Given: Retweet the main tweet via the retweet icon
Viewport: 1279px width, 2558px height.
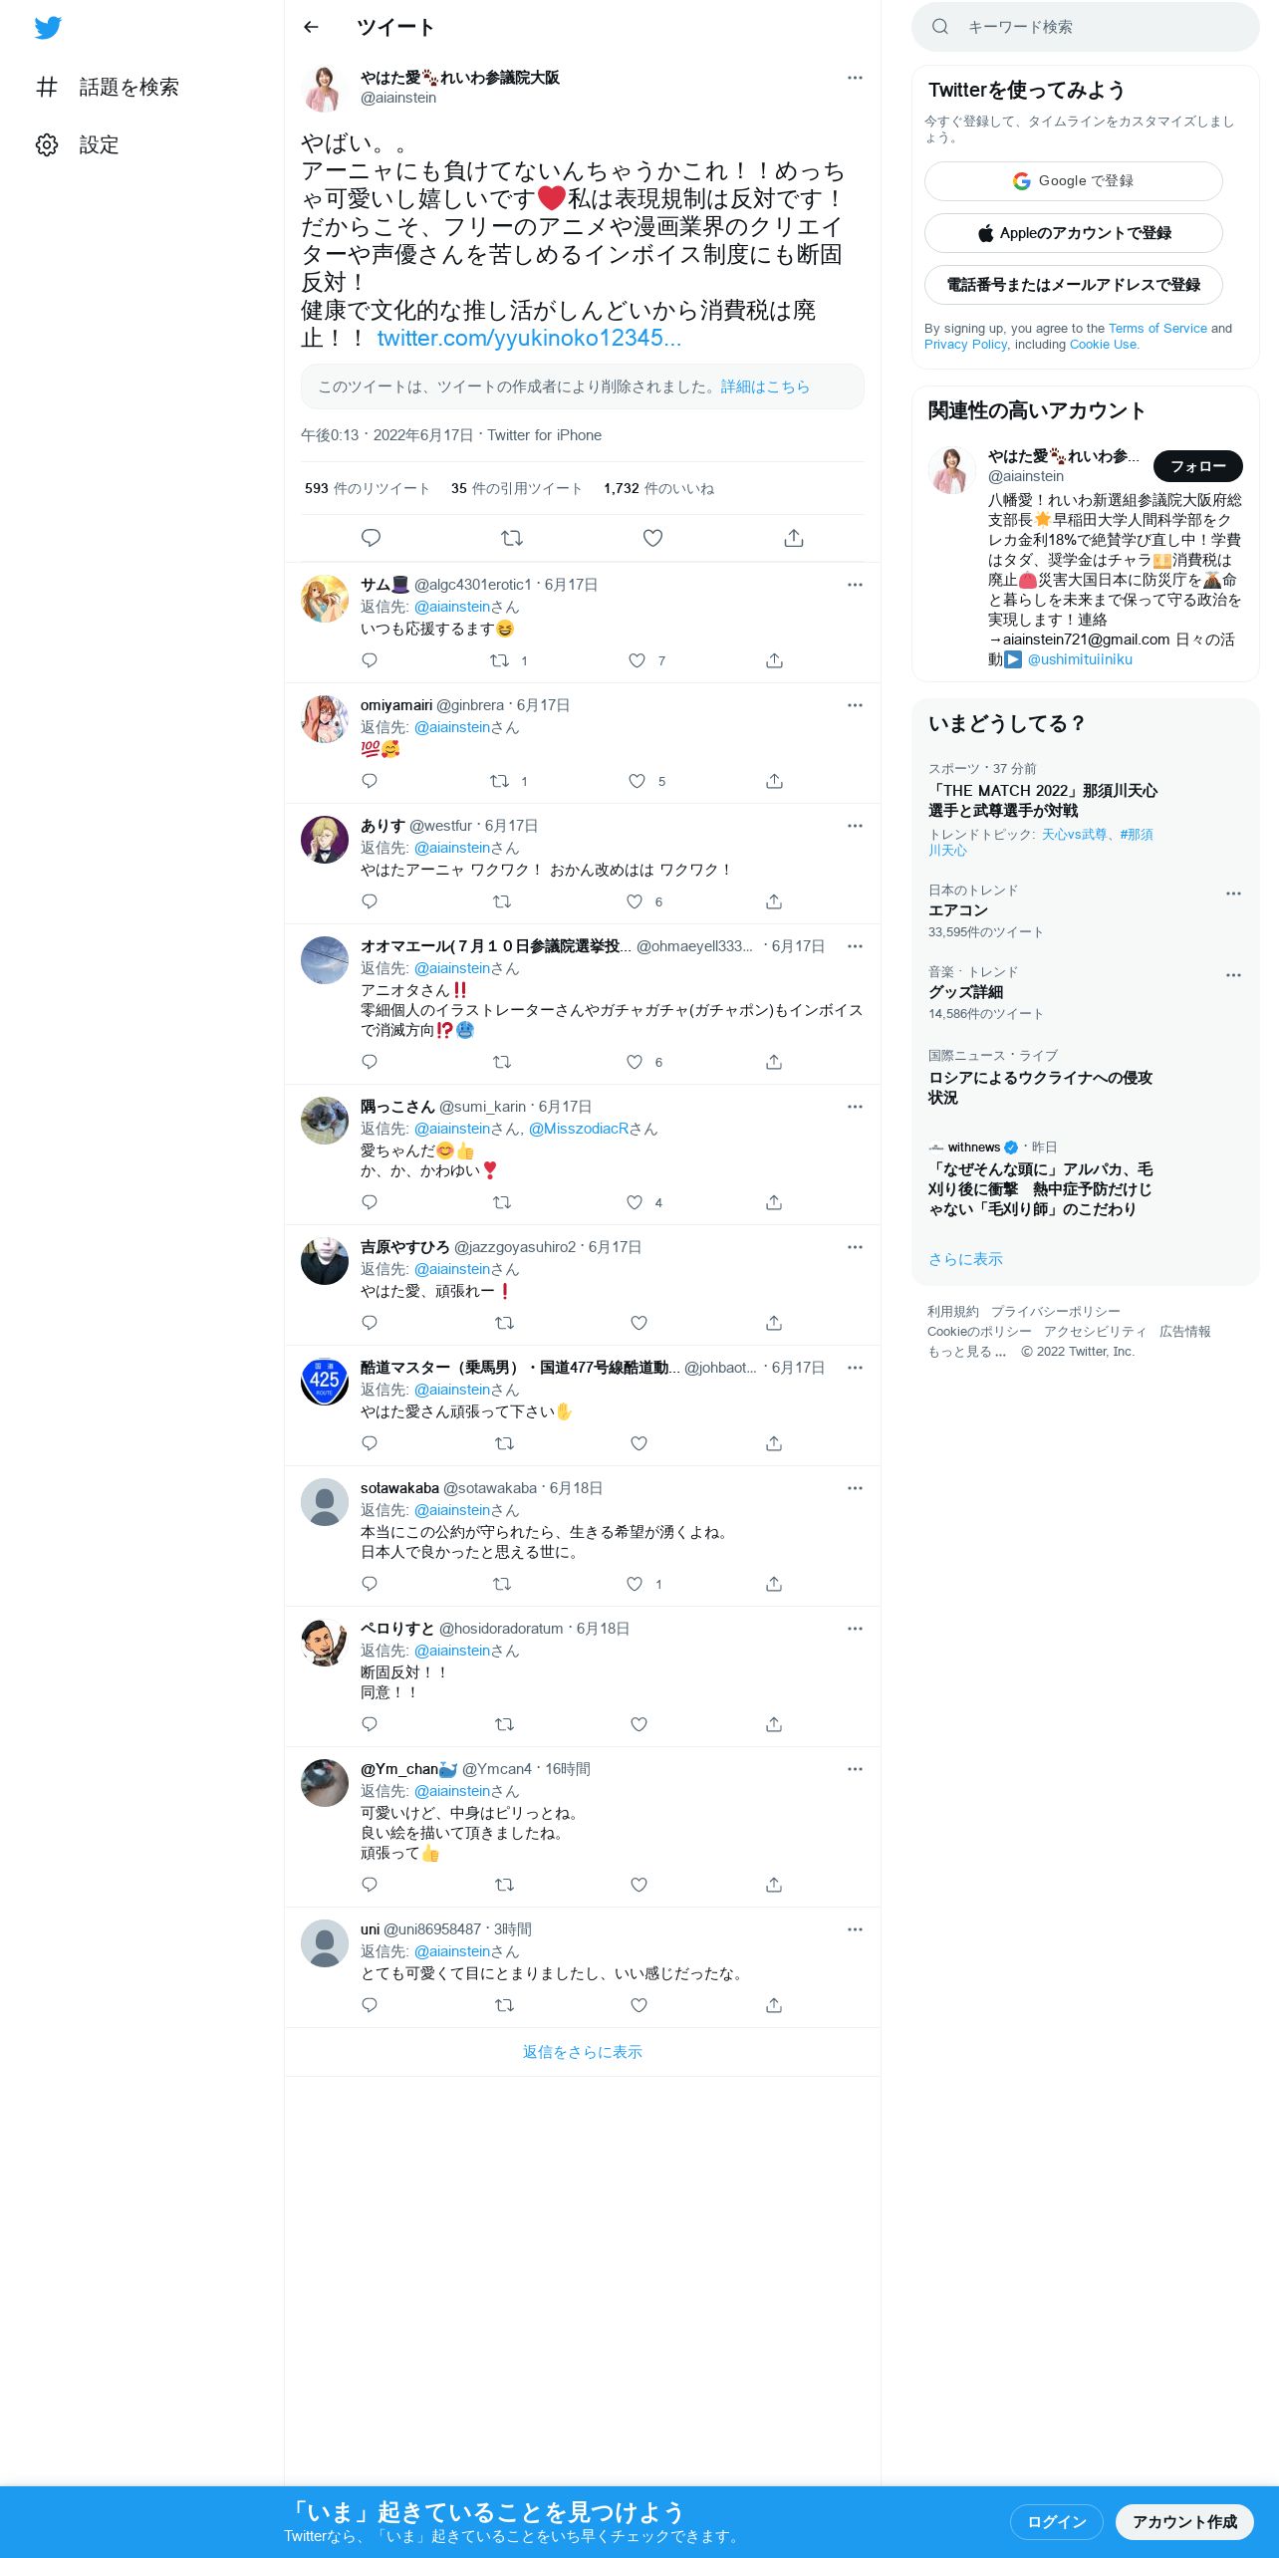Looking at the screenshot, I should (511, 538).
